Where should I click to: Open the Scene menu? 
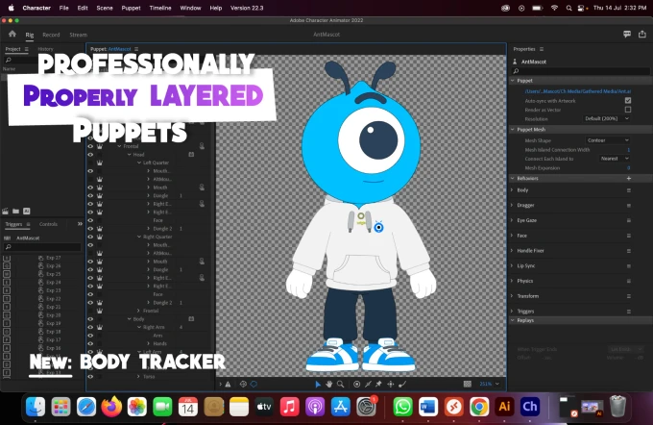coord(105,8)
